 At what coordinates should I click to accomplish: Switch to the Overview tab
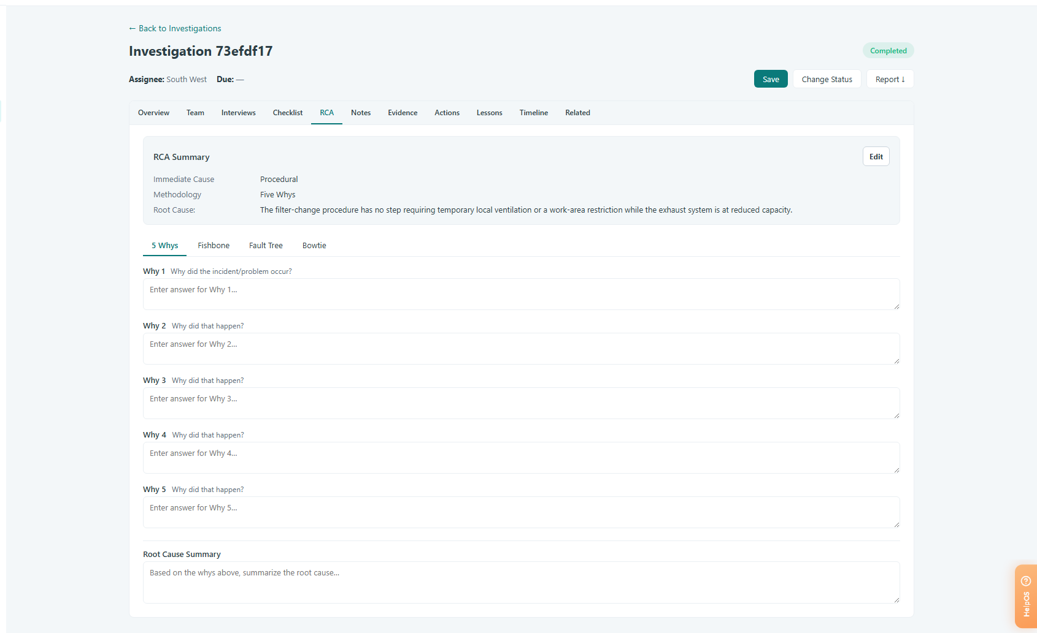[x=153, y=113]
